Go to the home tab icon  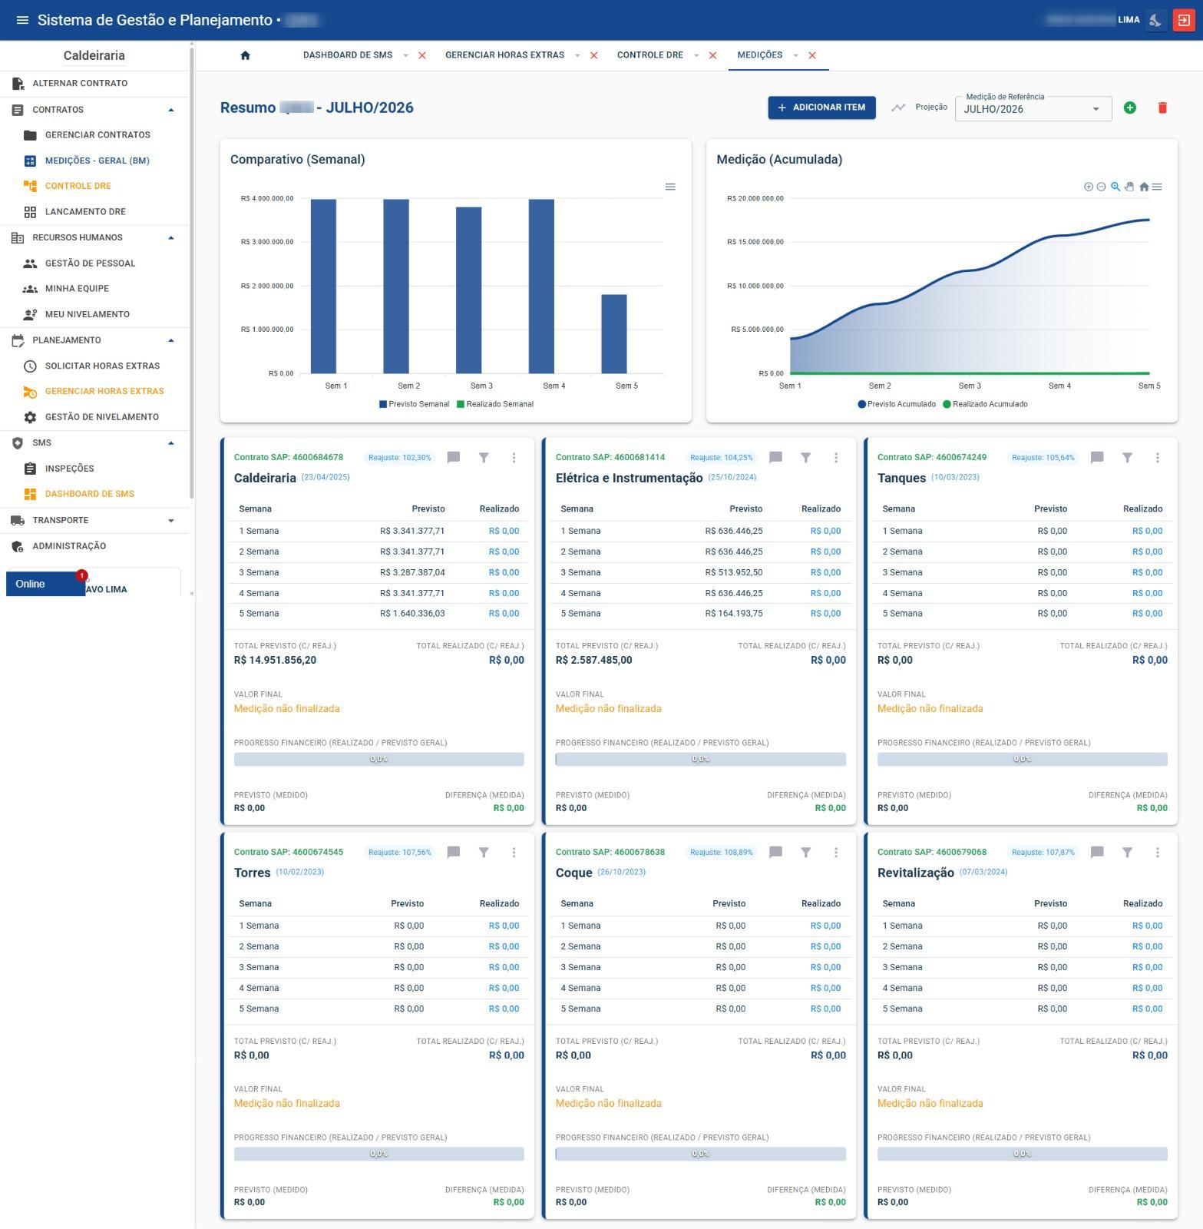(246, 55)
